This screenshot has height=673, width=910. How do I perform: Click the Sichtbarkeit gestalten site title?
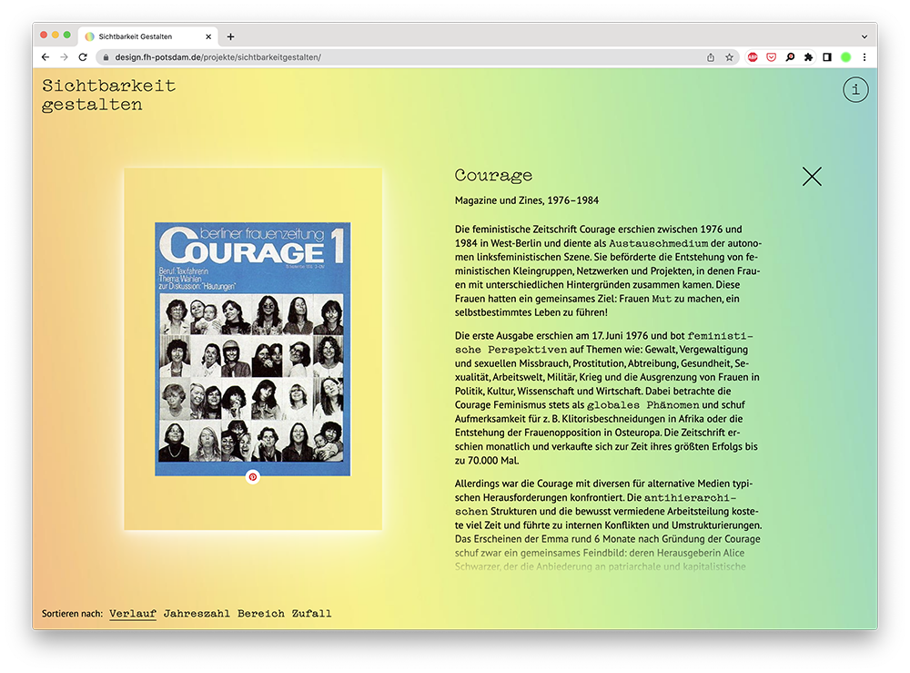[x=108, y=96]
